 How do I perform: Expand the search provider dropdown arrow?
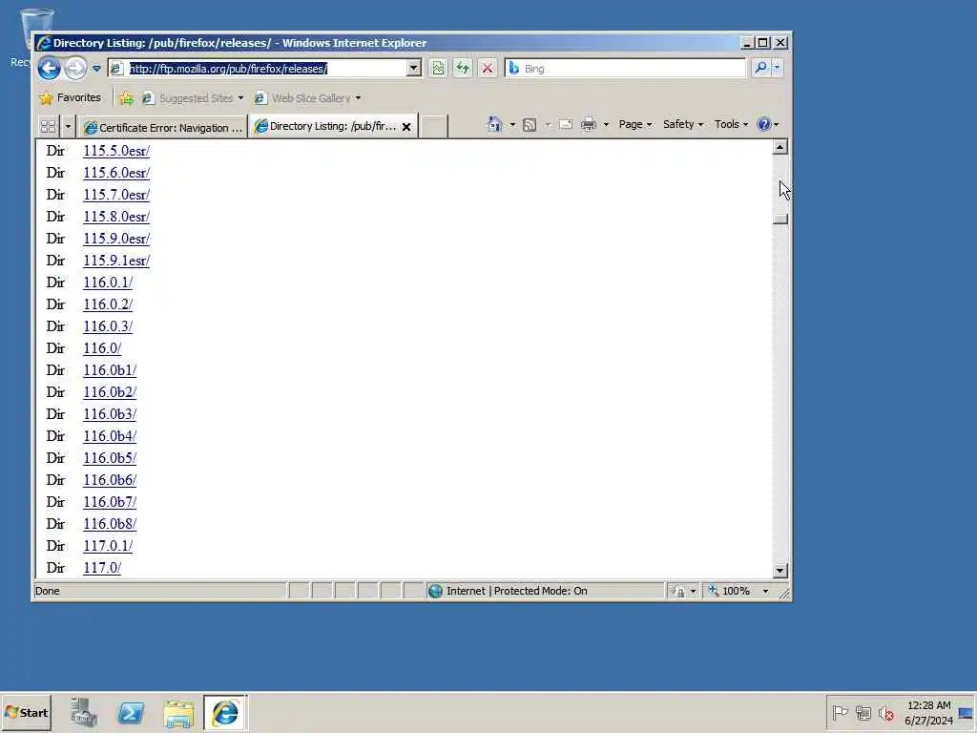tap(777, 68)
